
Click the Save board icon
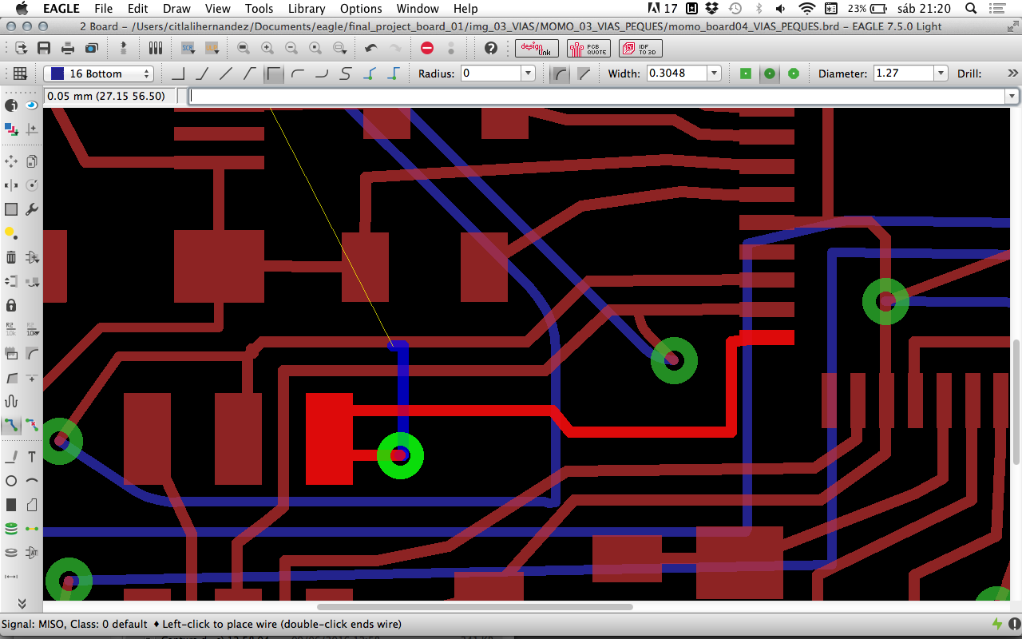tap(44, 48)
